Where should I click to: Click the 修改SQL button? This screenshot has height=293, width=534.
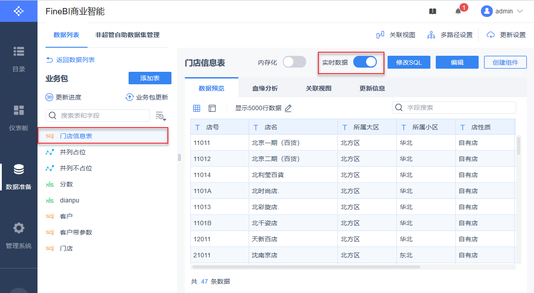[409, 62]
